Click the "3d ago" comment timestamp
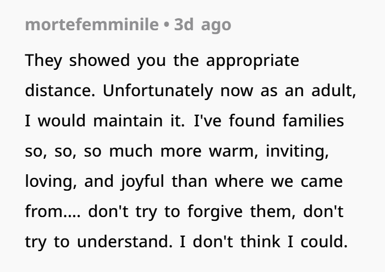 [x=202, y=25]
